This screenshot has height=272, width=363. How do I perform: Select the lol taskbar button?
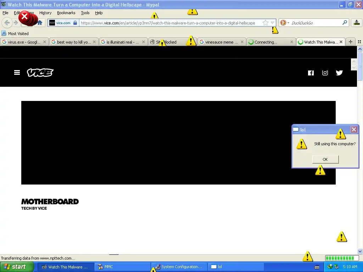coord(236,267)
